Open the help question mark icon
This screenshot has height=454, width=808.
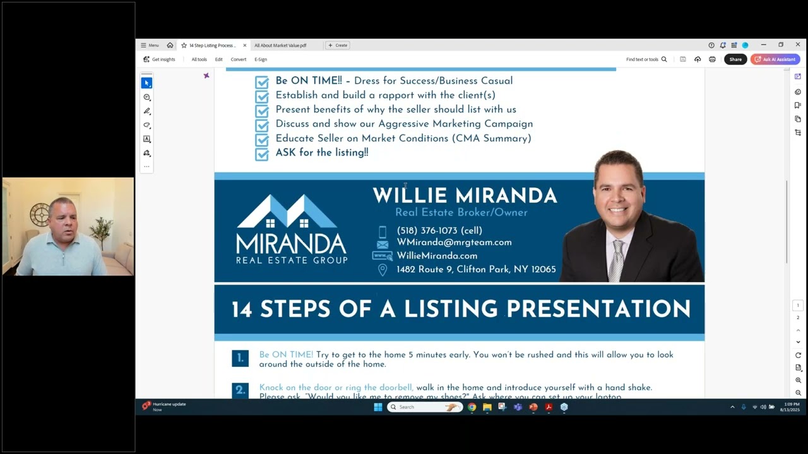coord(711,45)
